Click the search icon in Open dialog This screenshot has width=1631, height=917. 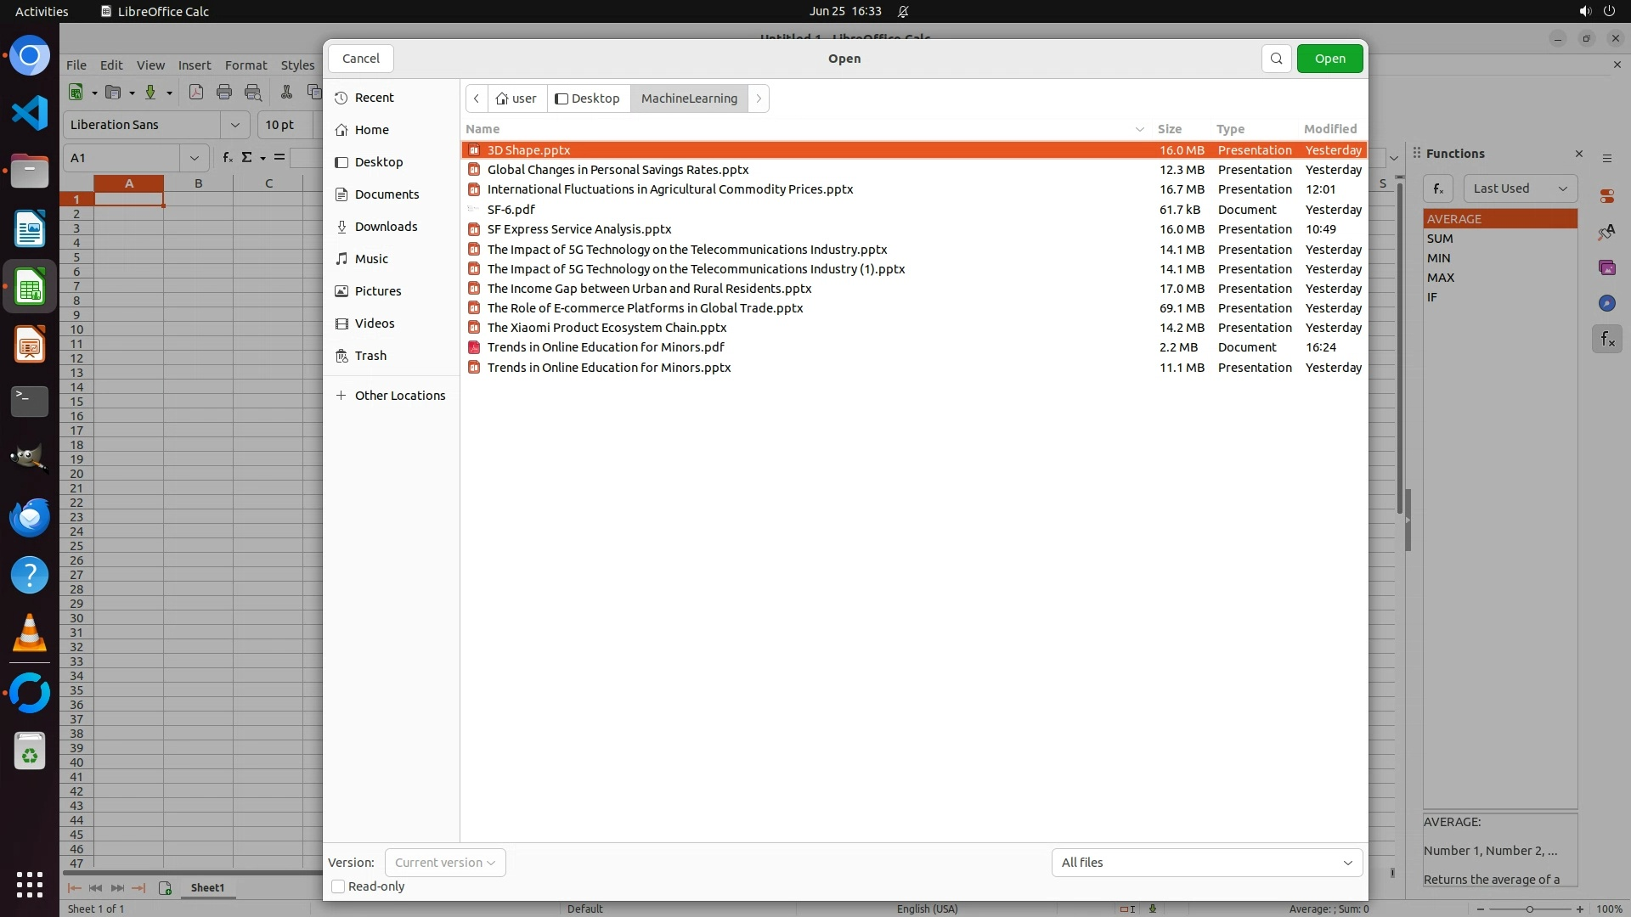click(1276, 59)
